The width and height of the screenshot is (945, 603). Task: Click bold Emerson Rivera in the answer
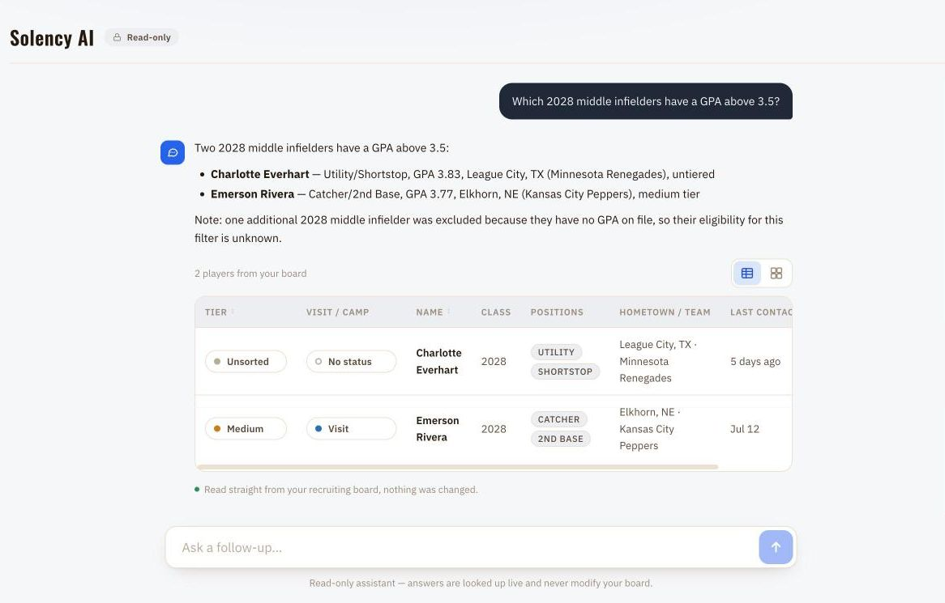(x=253, y=193)
